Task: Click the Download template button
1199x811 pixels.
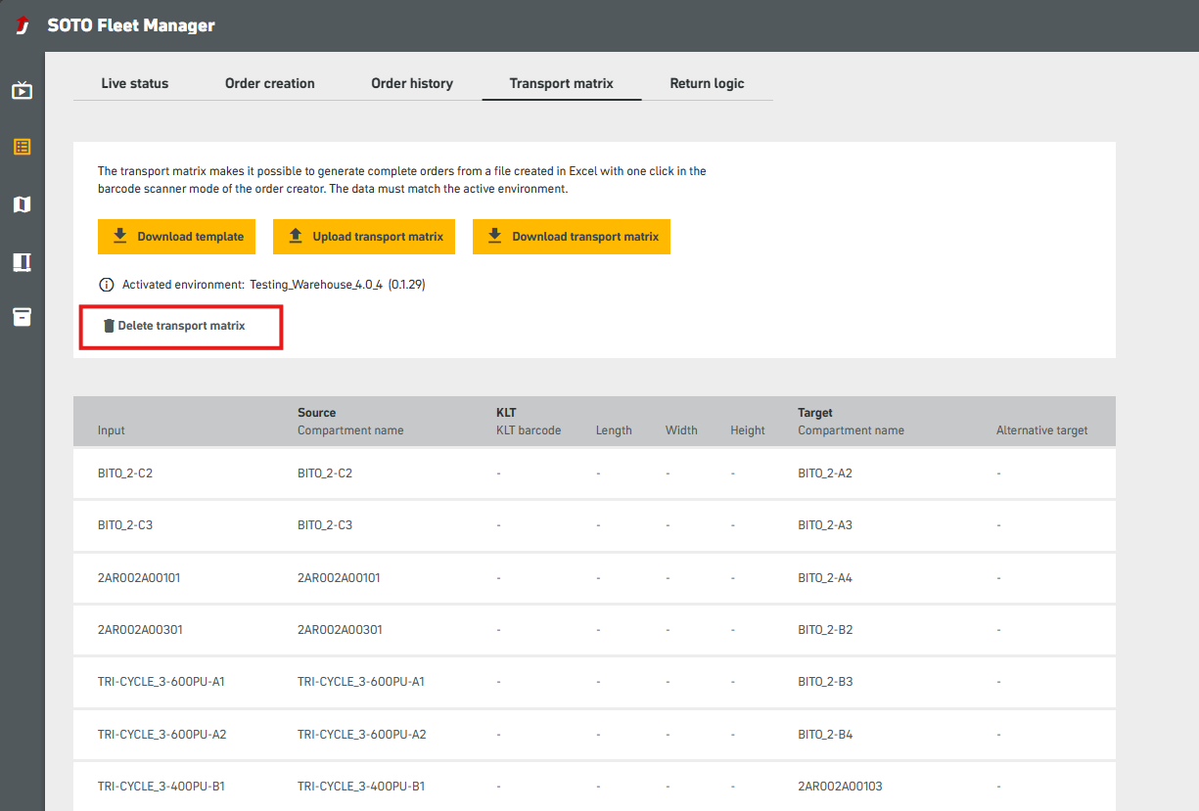Action: pos(177,237)
